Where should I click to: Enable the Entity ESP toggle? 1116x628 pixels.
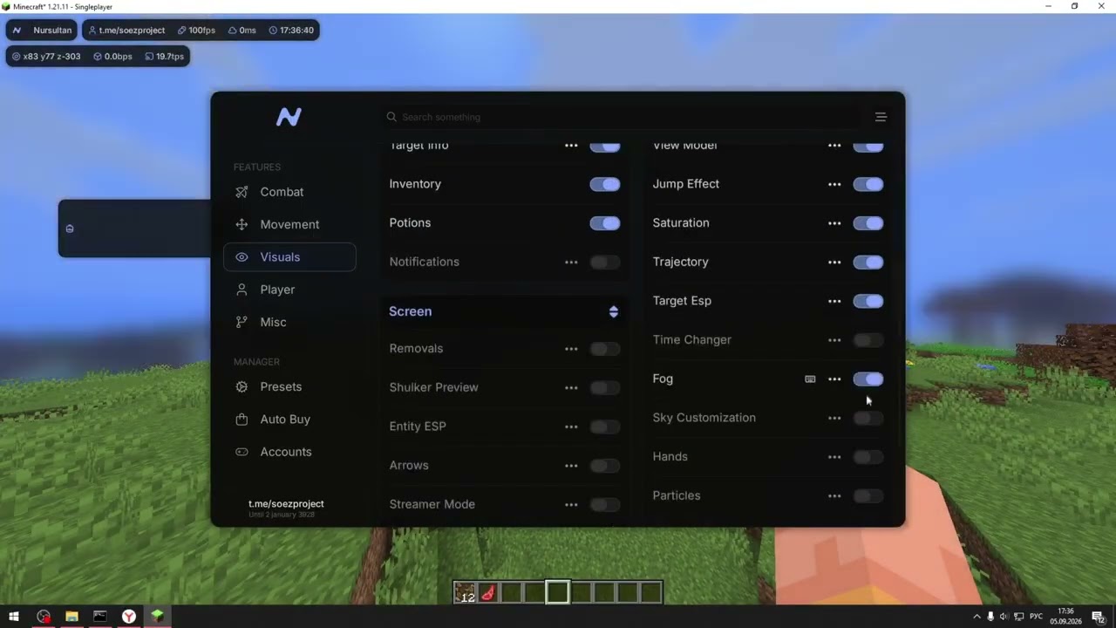(x=604, y=427)
